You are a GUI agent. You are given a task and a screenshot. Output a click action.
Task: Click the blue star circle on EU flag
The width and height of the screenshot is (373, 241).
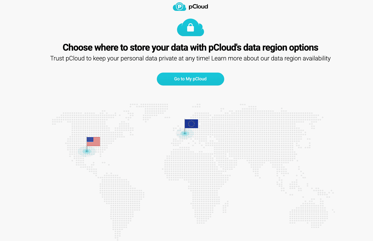191,124
